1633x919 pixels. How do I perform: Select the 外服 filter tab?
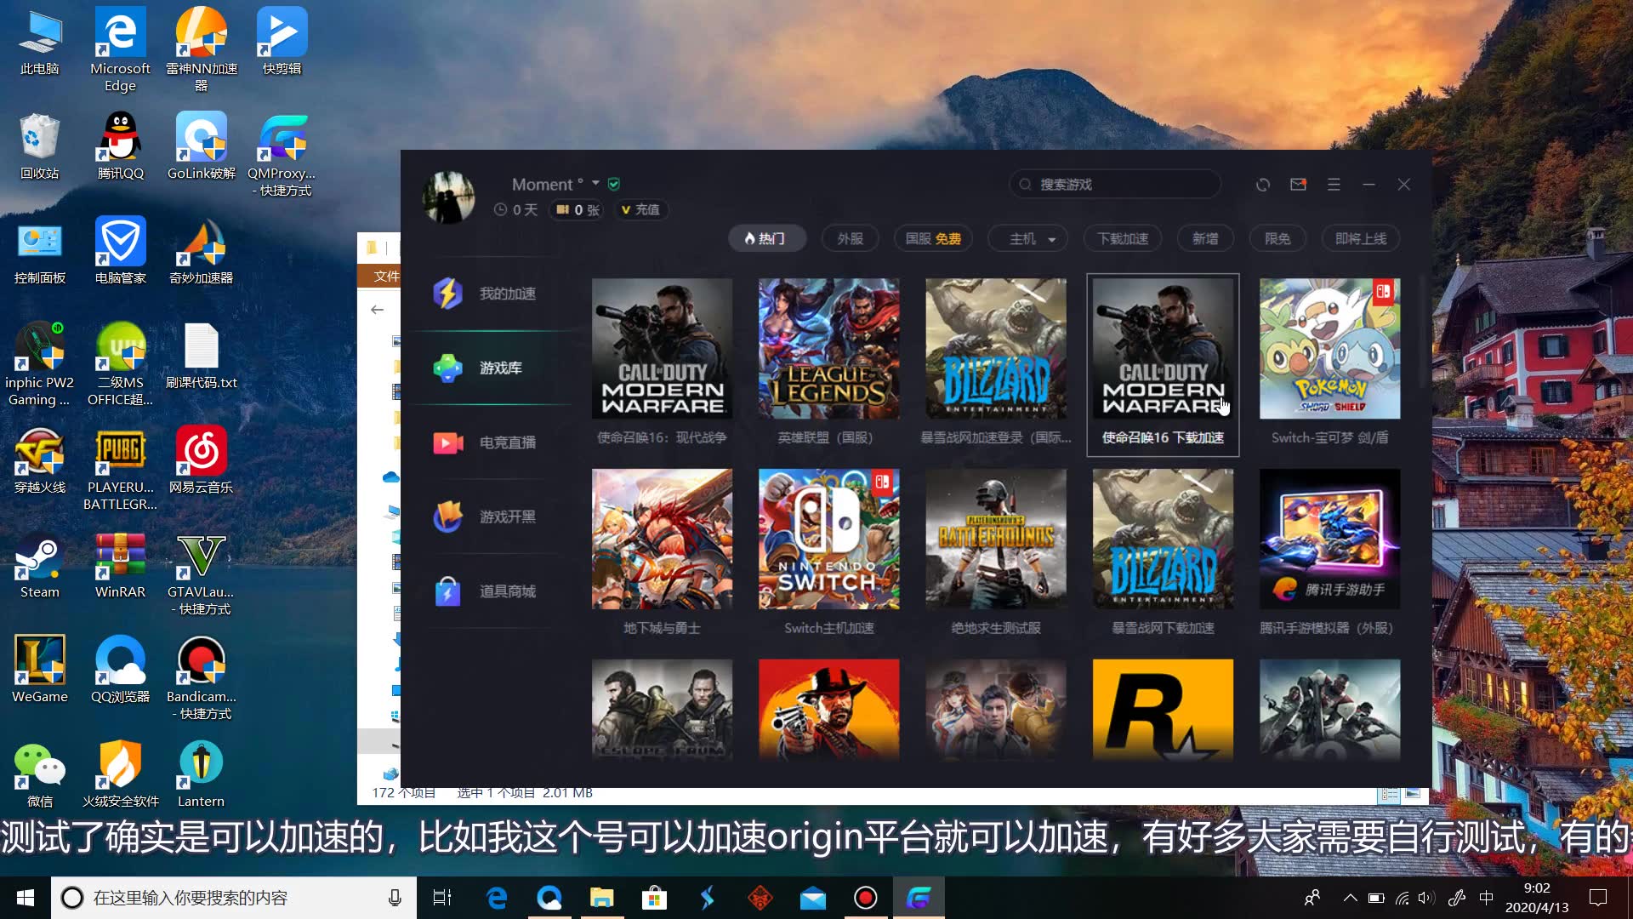pyautogui.click(x=851, y=238)
